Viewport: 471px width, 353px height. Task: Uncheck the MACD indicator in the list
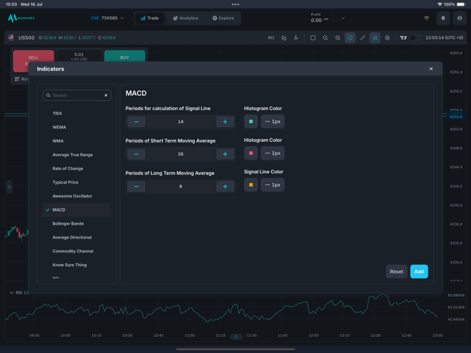(48, 210)
